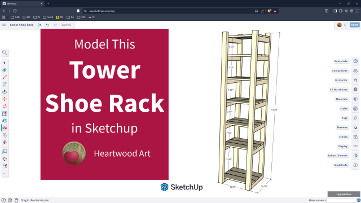Reload the browser page
The height and width of the screenshot is (203, 361).
15,11
